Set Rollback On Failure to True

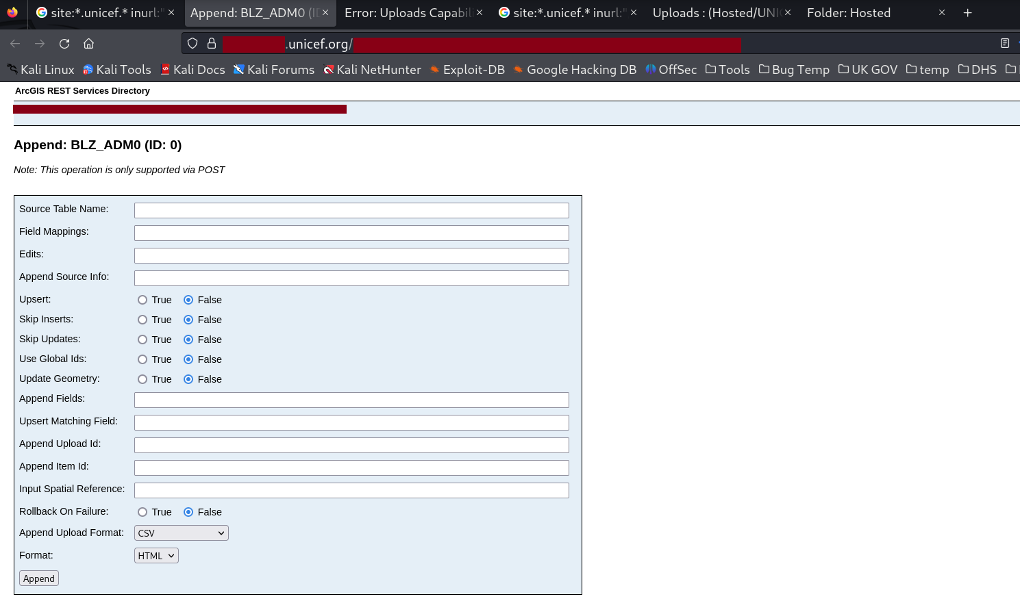point(142,512)
